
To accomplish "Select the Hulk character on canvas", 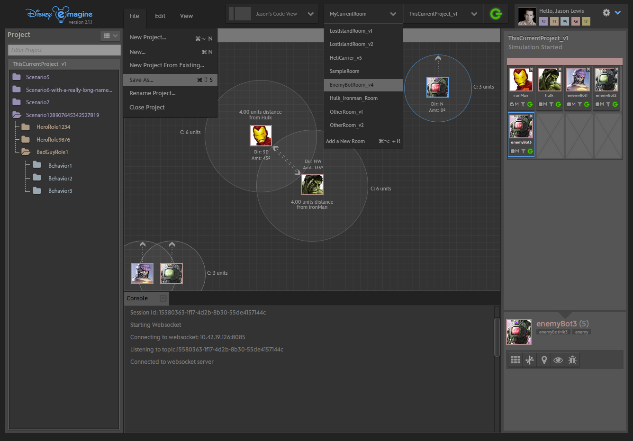I will [x=312, y=184].
